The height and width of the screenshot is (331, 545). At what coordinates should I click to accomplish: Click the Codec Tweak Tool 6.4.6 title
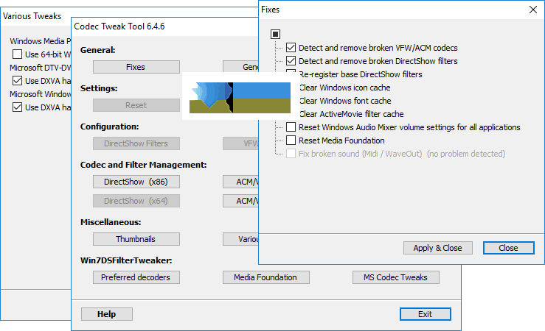[119, 26]
